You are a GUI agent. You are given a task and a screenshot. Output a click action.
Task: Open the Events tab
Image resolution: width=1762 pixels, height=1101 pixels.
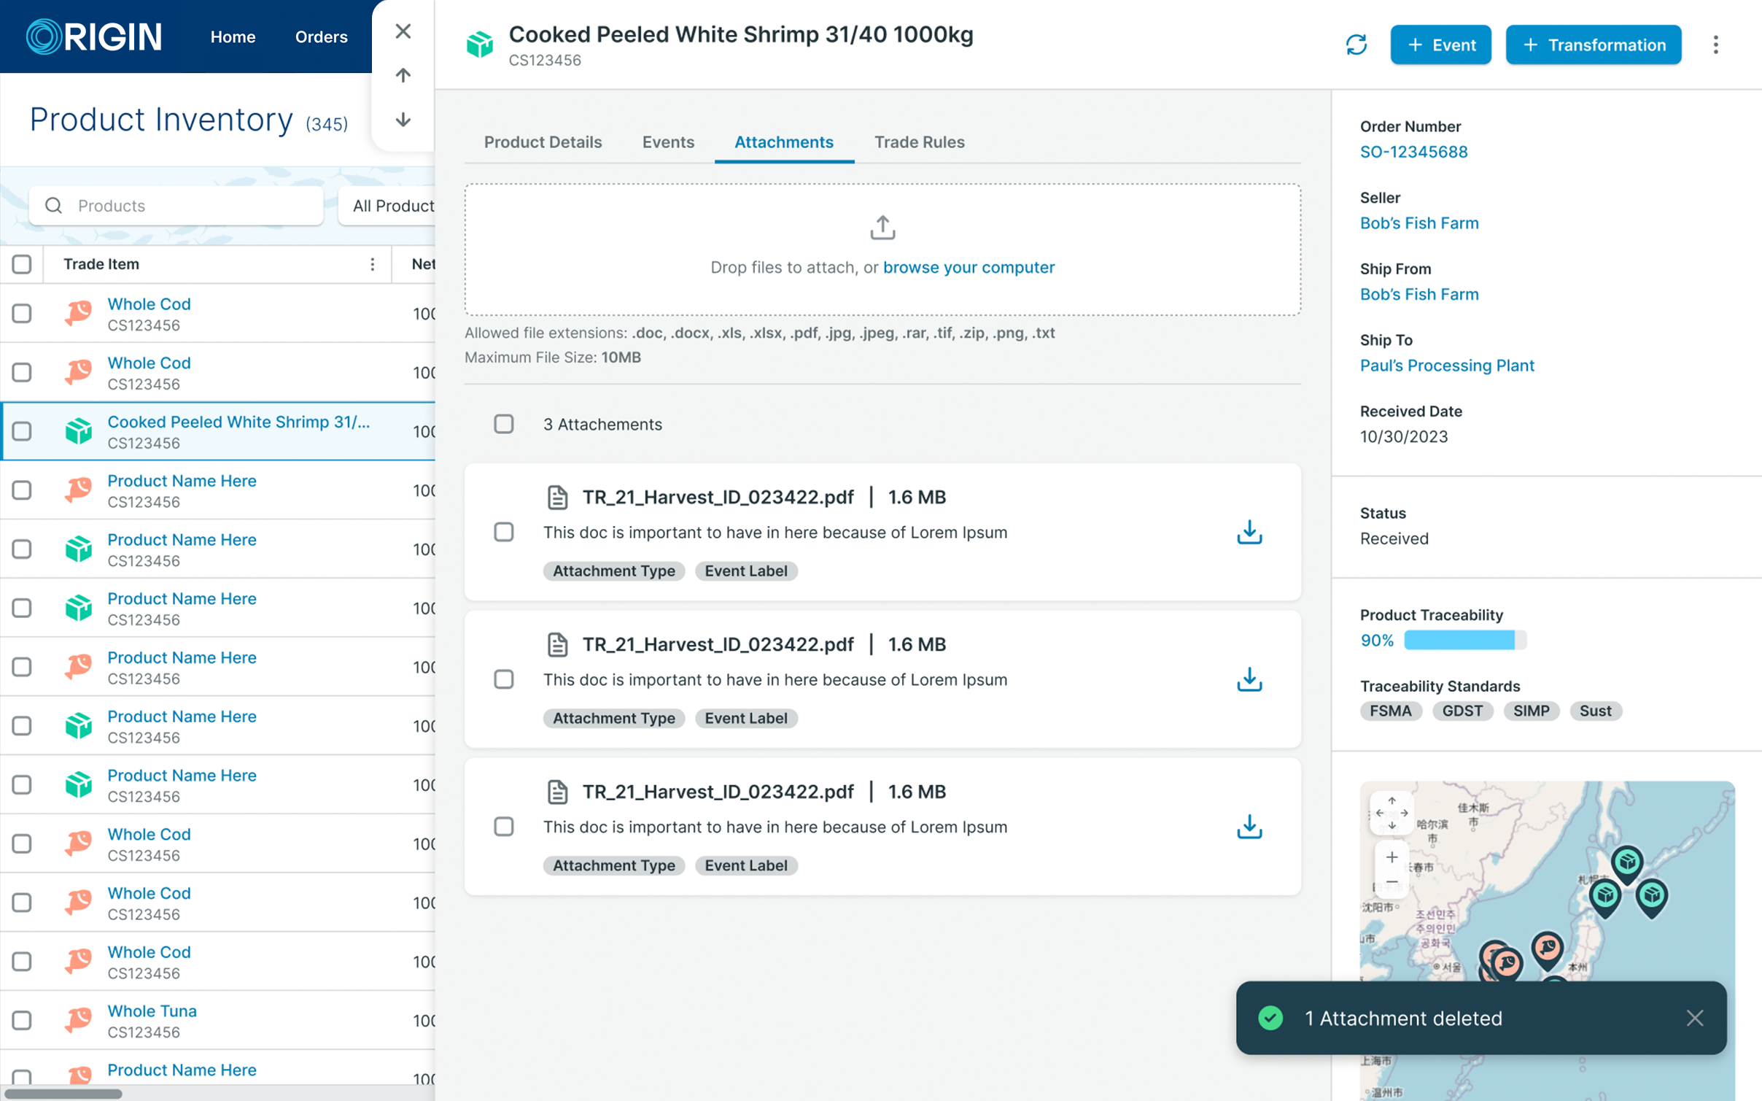(667, 142)
